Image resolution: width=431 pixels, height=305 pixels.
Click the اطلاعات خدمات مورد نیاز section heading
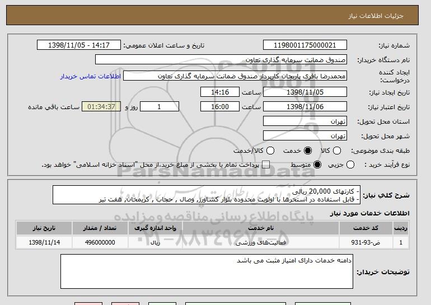[369, 213]
